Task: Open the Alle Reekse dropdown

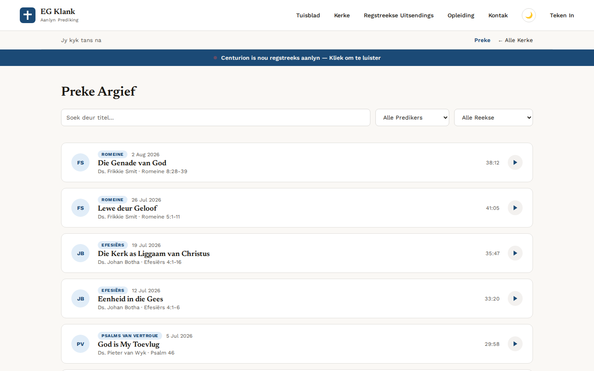Action: [x=493, y=117]
